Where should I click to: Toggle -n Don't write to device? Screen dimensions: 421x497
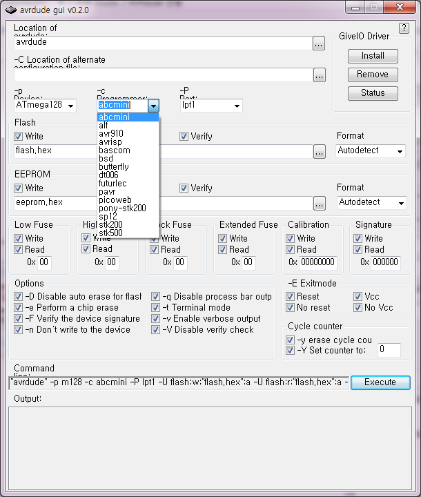click(19, 330)
